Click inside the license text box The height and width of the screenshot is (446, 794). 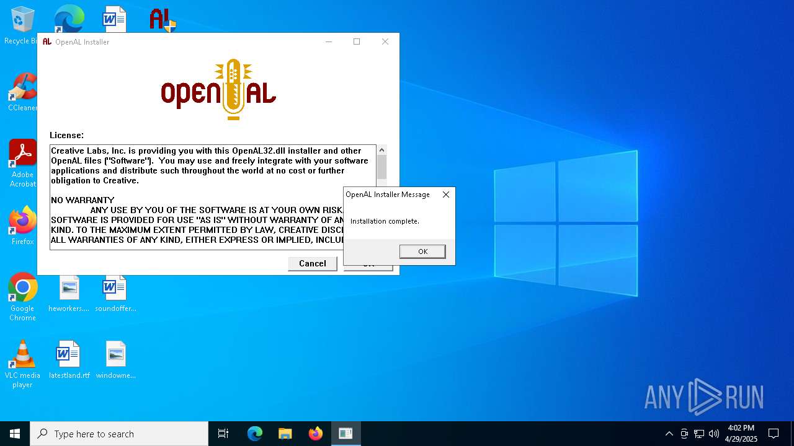point(213,197)
